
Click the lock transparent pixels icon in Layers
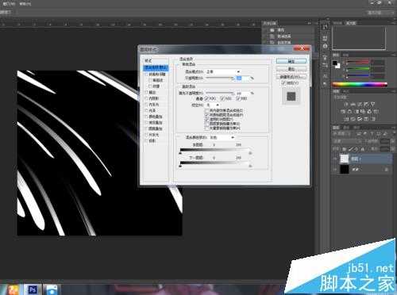tap(345, 149)
